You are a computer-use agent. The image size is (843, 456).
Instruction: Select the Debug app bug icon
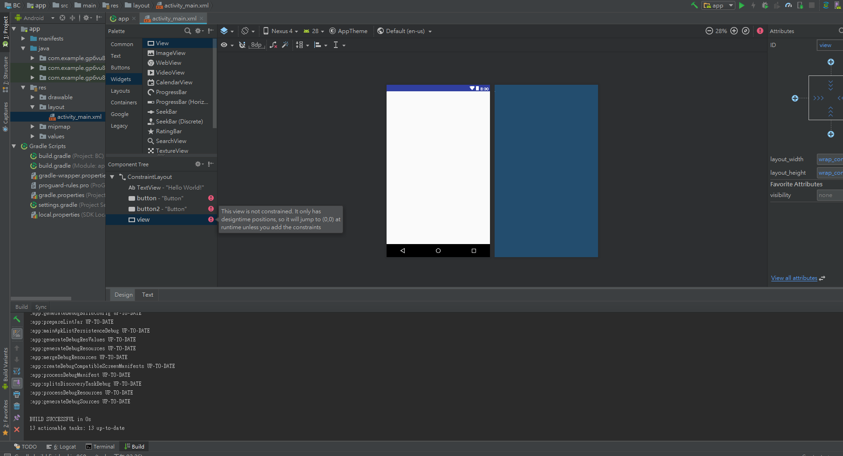click(765, 6)
